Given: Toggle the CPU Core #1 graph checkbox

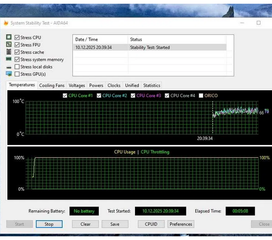Looking at the screenshot, I should click(65, 96).
